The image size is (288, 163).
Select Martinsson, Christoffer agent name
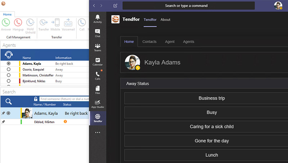click(38, 75)
